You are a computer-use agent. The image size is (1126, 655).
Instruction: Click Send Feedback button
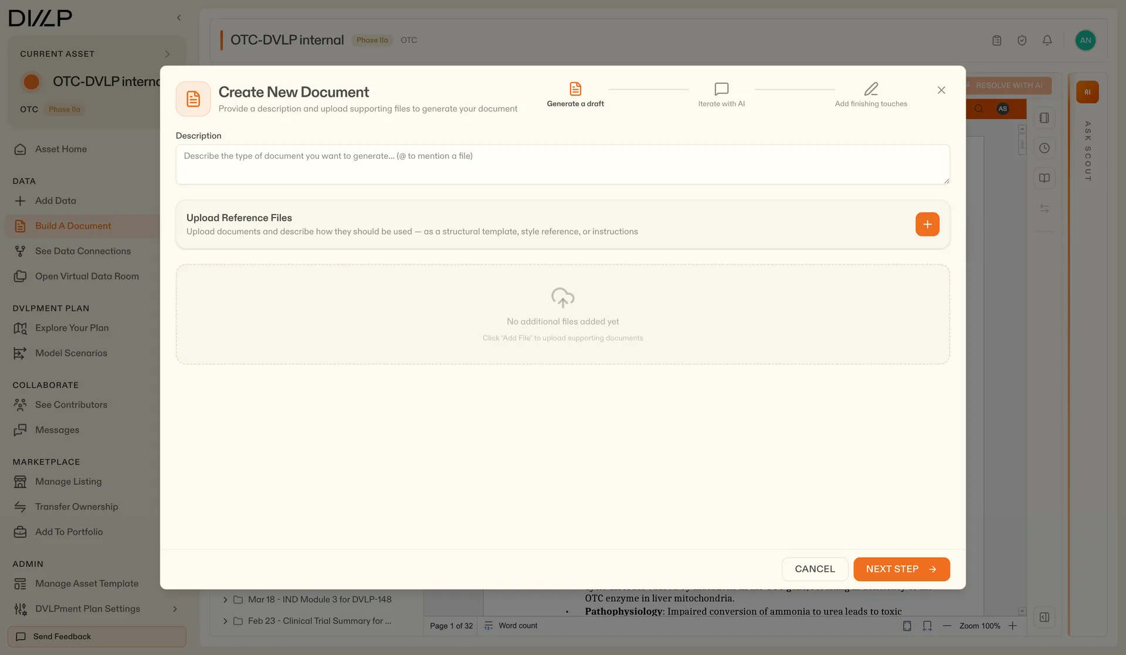pyautogui.click(x=97, y=636)
